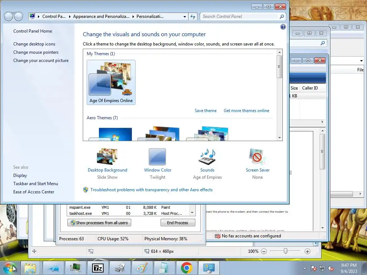The width and height of the screenshot is (367, 275).
Task: Open Windows Explorer from the taskbar
Action: click(30, 268)
